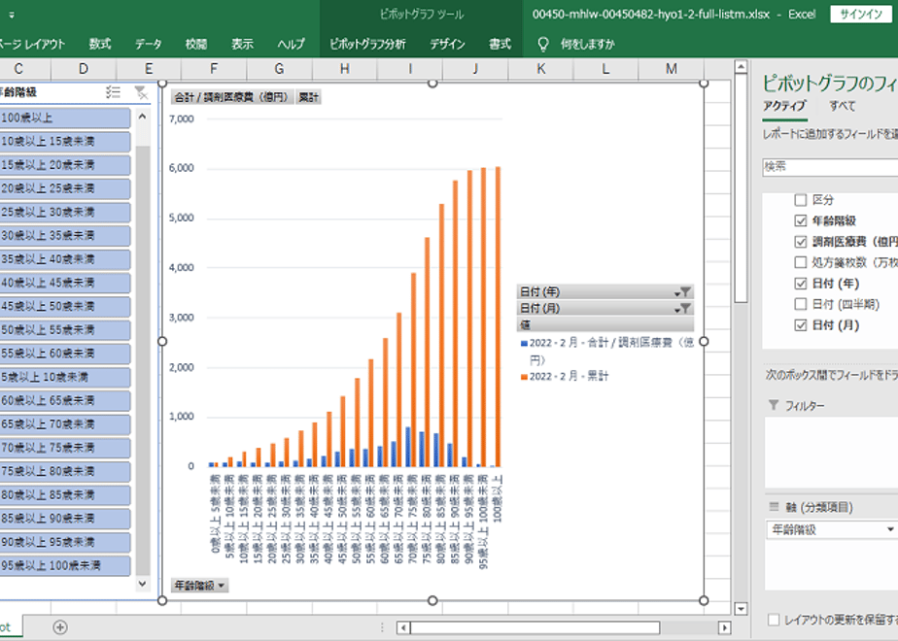Screen dimensions: 898x641
Task: Click the lightbulb 何をしますか icon
Action: (543, 44)
